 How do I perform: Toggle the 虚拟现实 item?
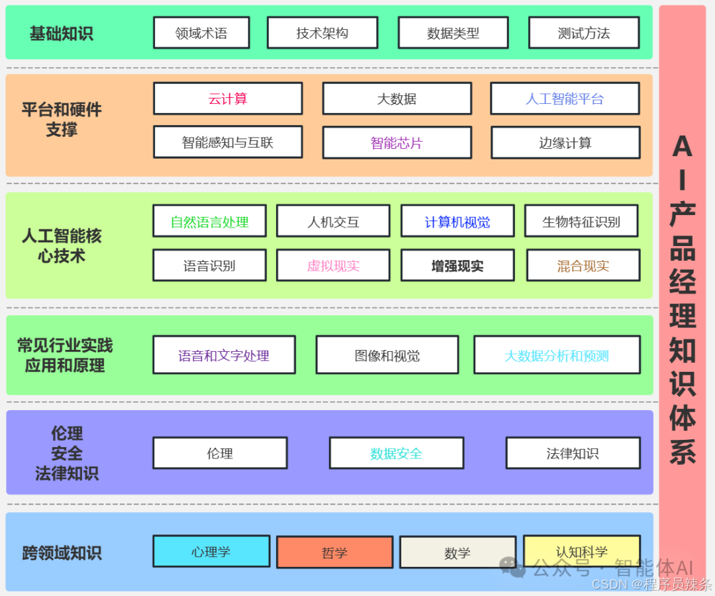333,265
